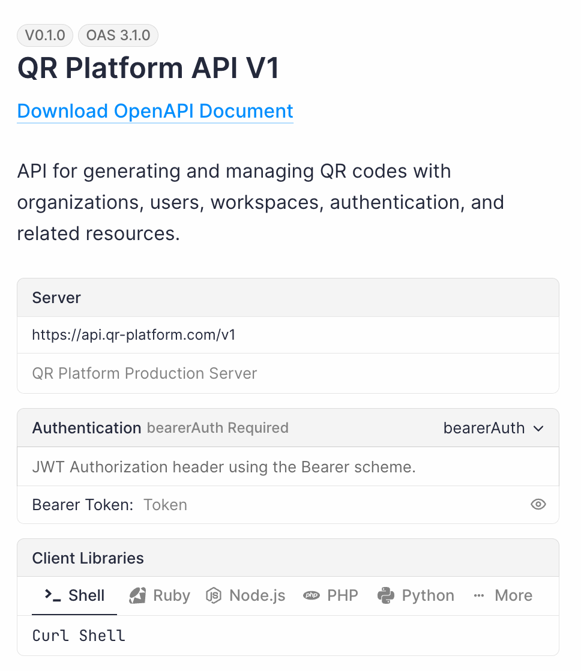Expand the Authentication scheme selector chevron

[539, 429]
